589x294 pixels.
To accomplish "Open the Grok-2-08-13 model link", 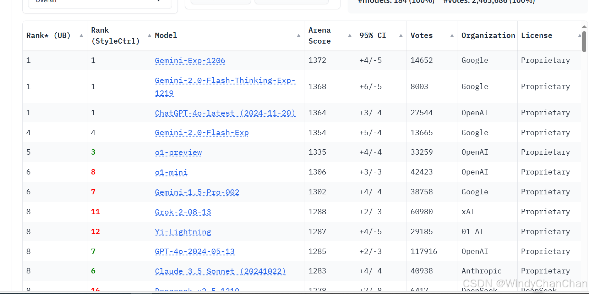I will click(183, 212).
